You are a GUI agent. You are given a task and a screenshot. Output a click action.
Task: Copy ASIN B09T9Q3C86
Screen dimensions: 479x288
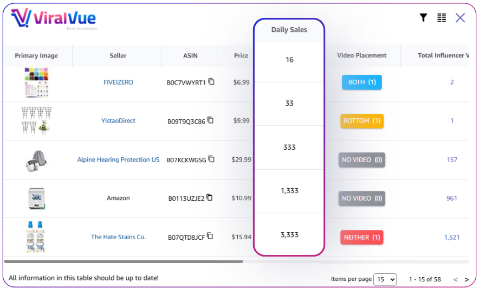[x=210, y=120]
